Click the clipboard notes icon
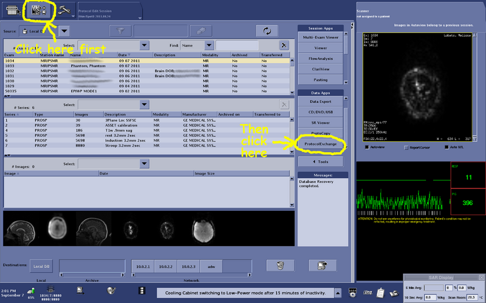 click(x=380, y=292)
